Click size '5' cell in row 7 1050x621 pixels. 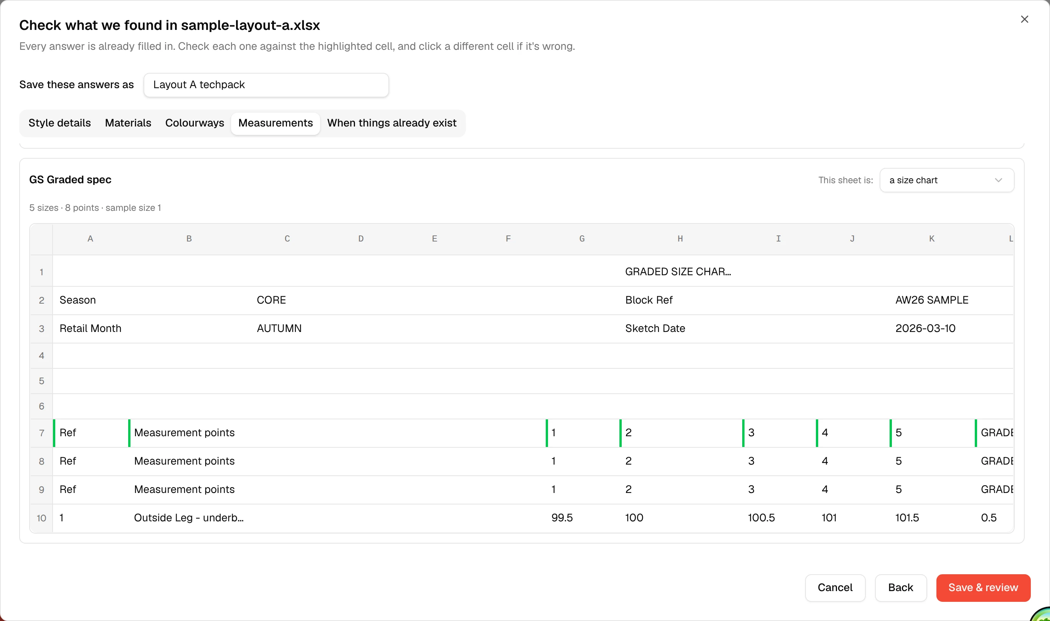coord(932,433)
